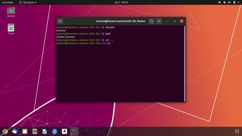Screen dimensions: 242x136
Task: Close the terminal with the orange X
Action: (181, 21)
